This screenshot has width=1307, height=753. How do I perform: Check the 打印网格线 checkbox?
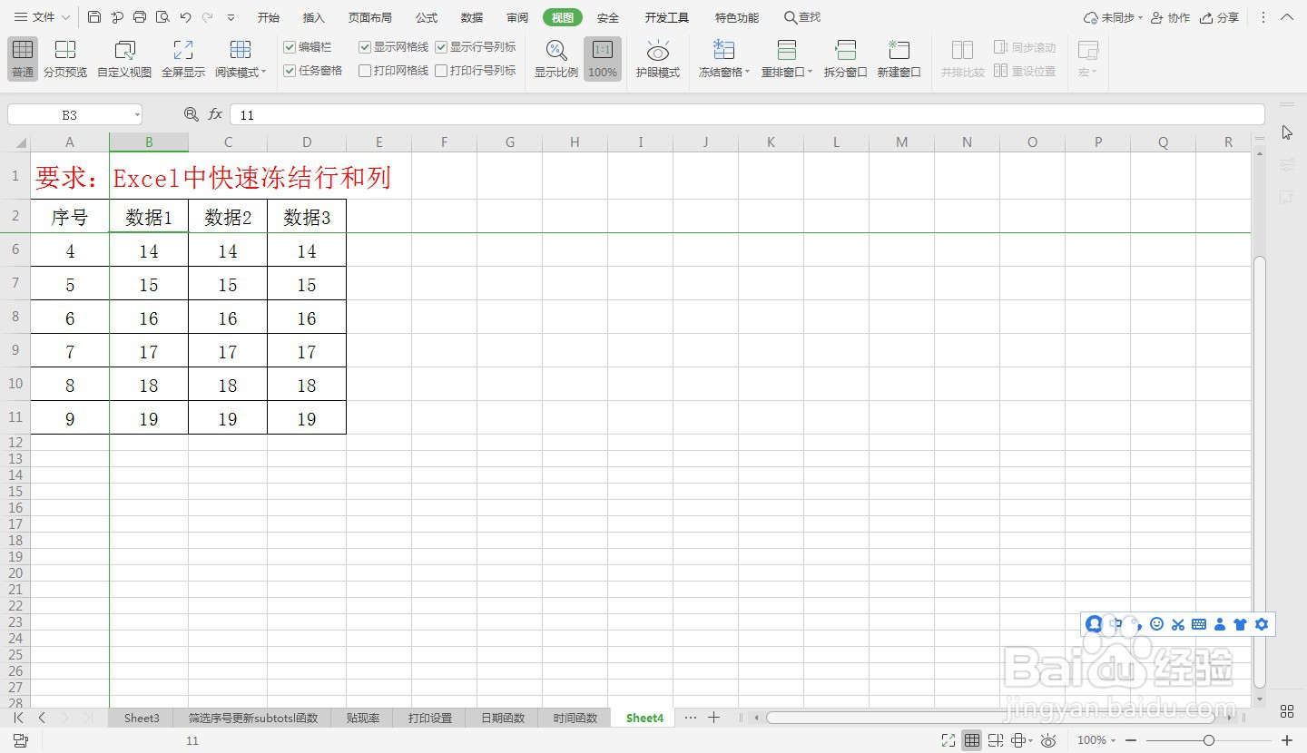point(365,71)
